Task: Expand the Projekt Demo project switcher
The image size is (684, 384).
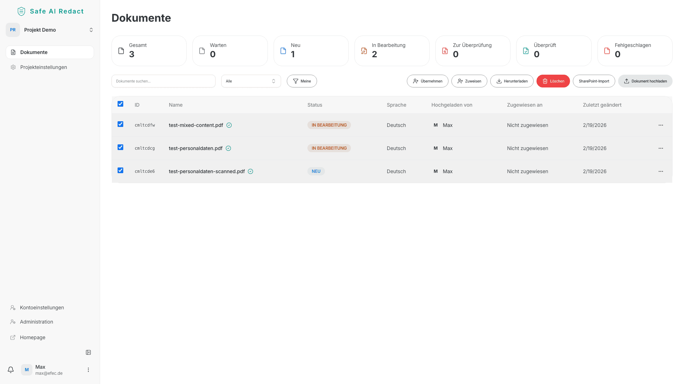Action: pos(50,30)
